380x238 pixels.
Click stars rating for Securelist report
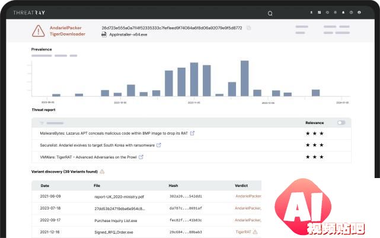[x=315, y=145]
